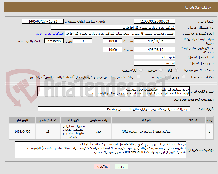Click the delivery city field امیدیه
Viewport: 218px width, 174px height.
[155, 63]
